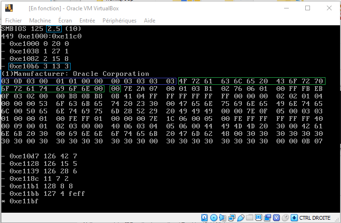Screen dimensions: 341x223
Task: Click the resize grip in status bar corner
Action: 337,220
